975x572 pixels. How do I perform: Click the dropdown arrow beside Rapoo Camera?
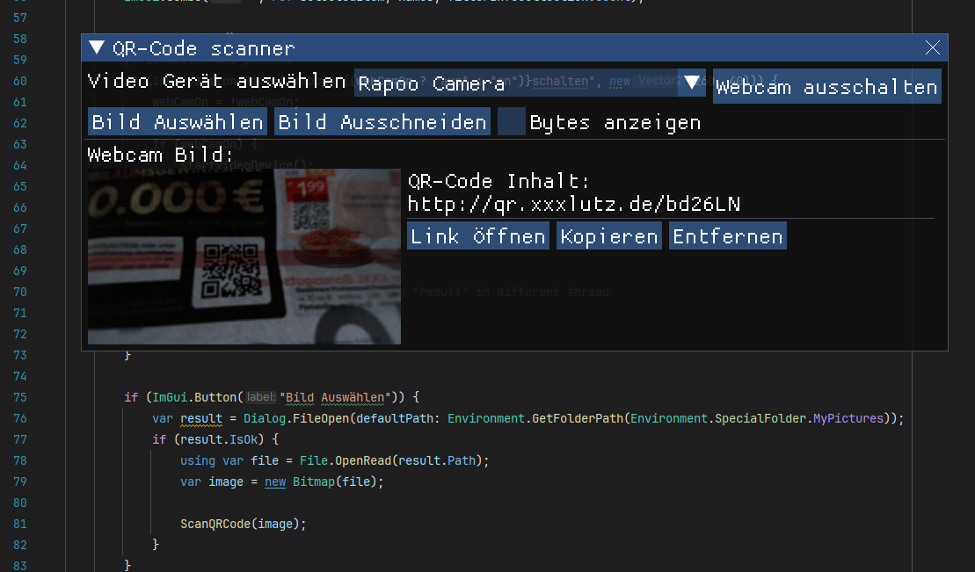point(692,83)
